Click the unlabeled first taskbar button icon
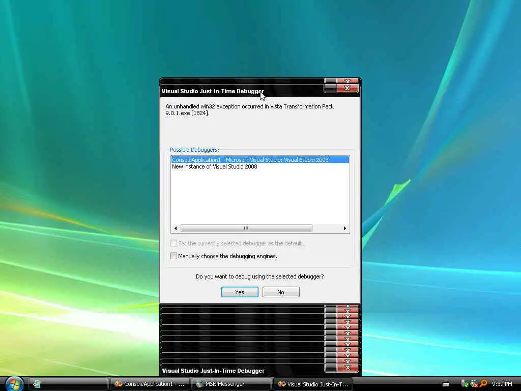The width and height of the screenshot is (521, 391). click(x=37, y=384)
